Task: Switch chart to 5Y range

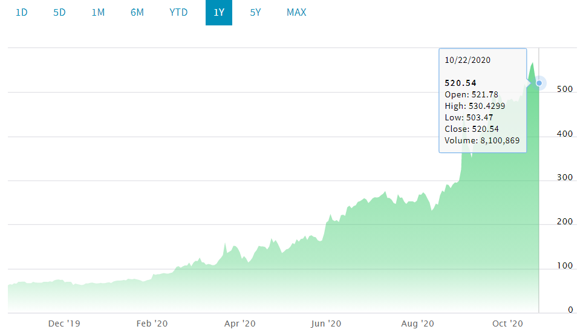Action: pyautogui.click(x=255, y=12)
